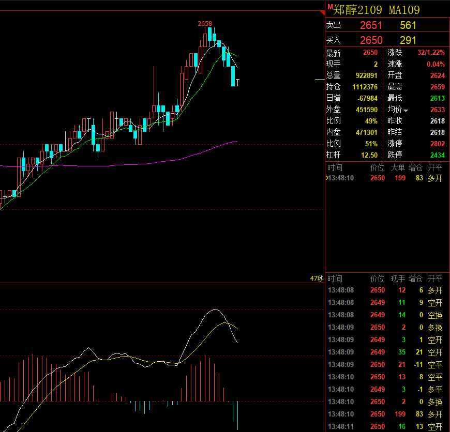The height and width of the screenshot is (432, 450).
Task: Click the 大单 column header
Action: pyautogui.click(x=398, y=168)
